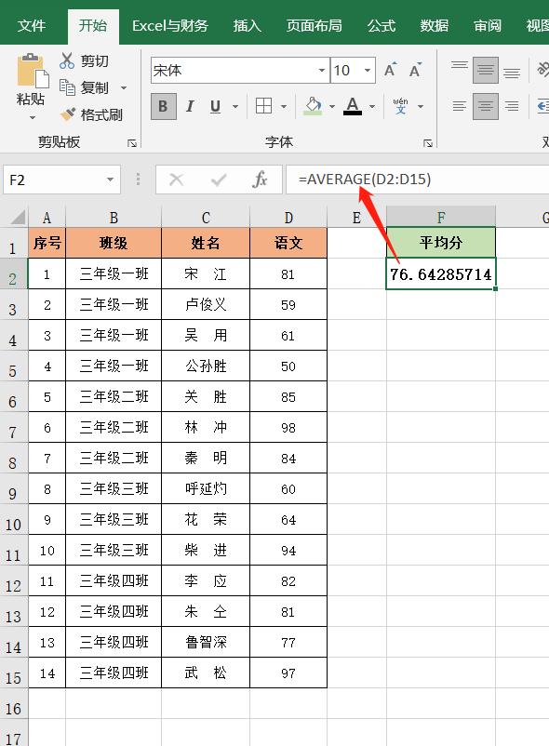
Task: Open clipboard group dialog launcher
Action: [132, 142]
